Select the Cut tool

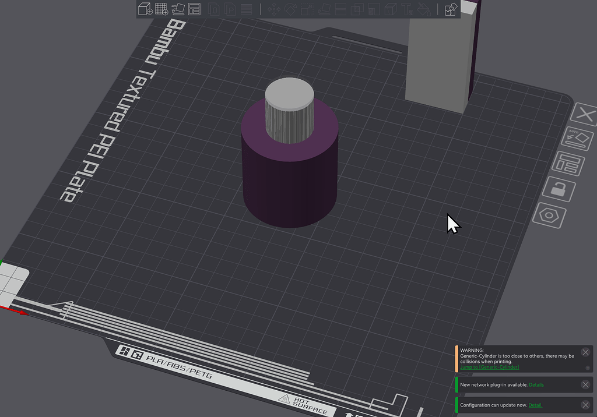pos(340,9)
